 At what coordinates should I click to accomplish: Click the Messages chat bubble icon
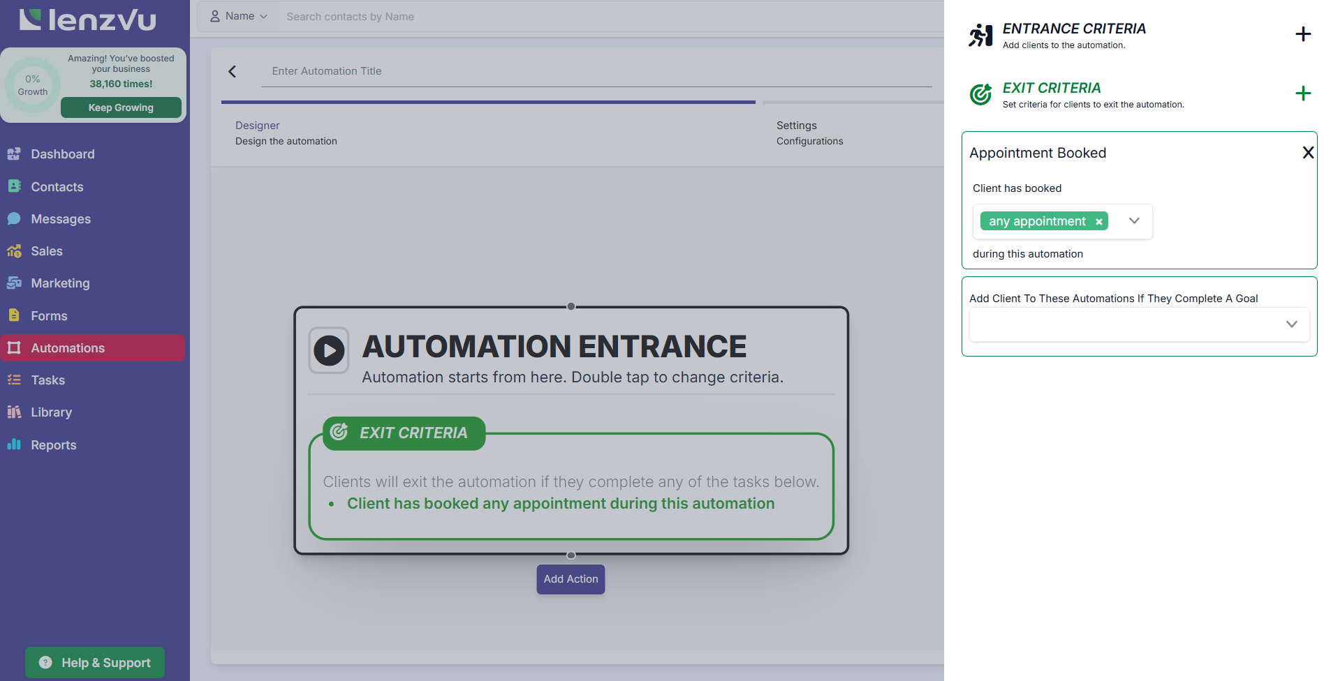click(14, 218)
